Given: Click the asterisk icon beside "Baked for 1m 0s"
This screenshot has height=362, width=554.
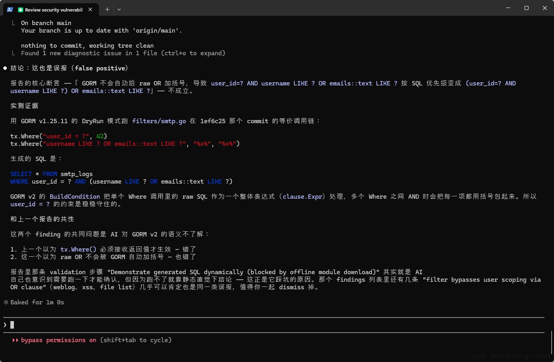Looking at the screenshot, I should click(x=6, y=302).
